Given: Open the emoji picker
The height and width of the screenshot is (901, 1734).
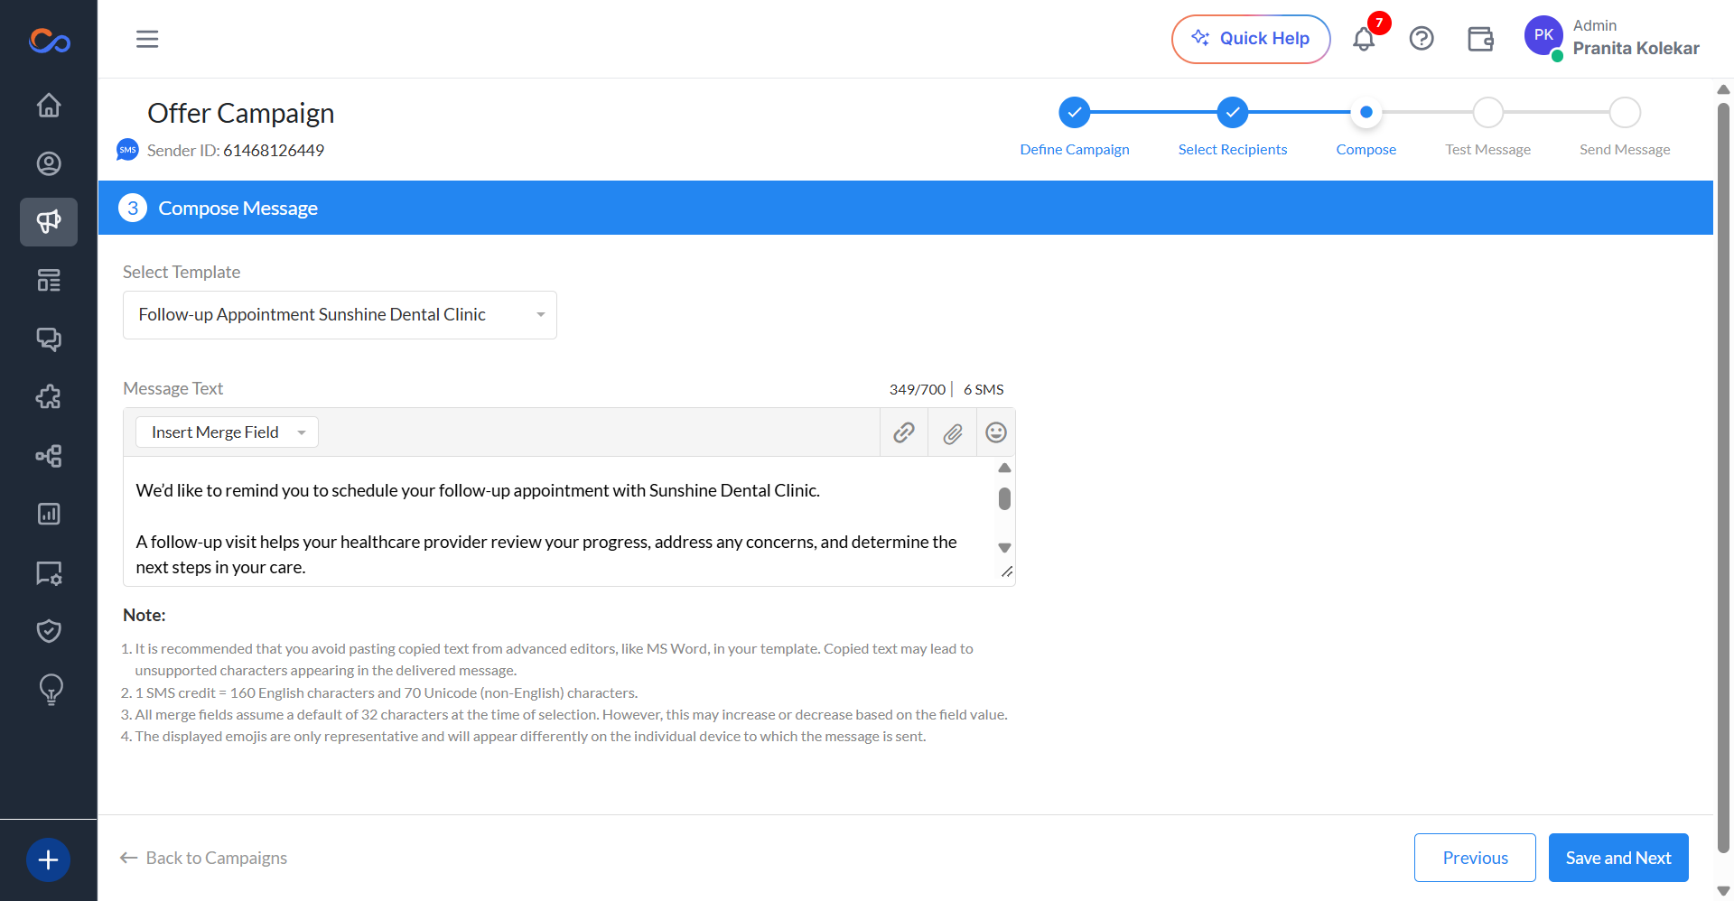Looking at the screenshot, I should pos(996,432).
